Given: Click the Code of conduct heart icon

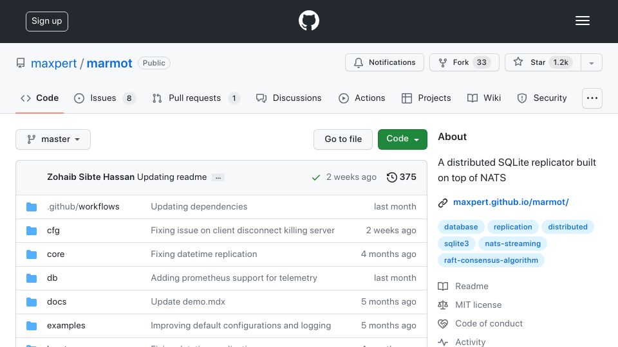Looking at the screenshot, I should 443,324.
